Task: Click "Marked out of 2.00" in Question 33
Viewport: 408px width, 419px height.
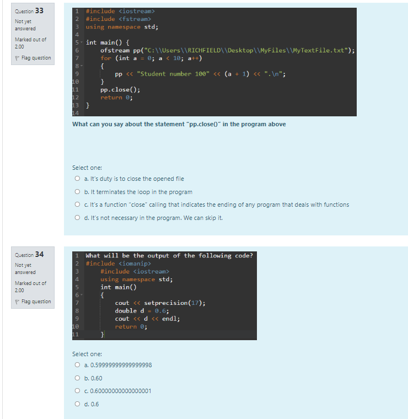Action: click(x=30, y=43)
